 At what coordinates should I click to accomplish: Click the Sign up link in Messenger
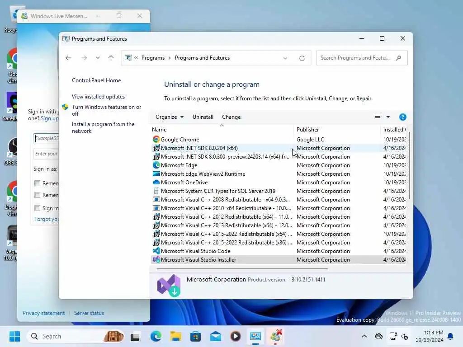(x=50, y=118)
